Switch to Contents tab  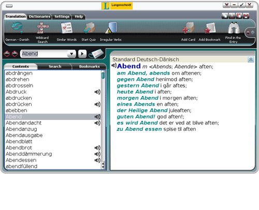tap(20, 66)
